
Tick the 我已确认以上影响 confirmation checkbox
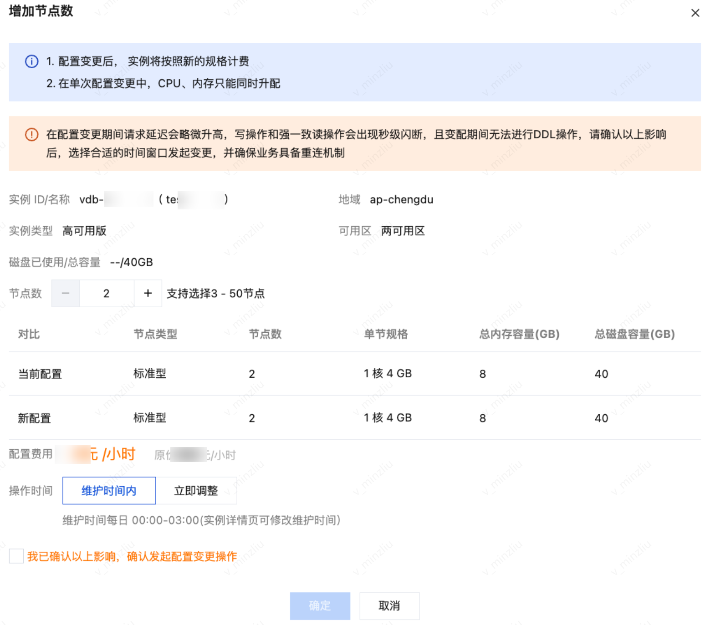(x=16, y=556)
